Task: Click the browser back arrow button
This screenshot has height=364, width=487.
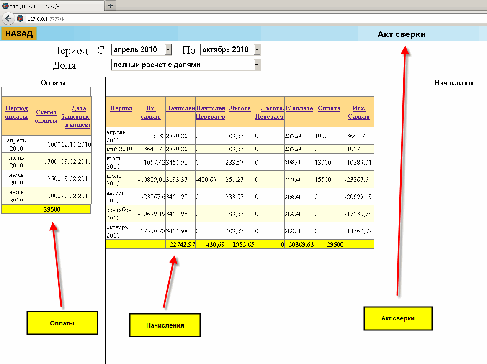Action: coord(8,18)
